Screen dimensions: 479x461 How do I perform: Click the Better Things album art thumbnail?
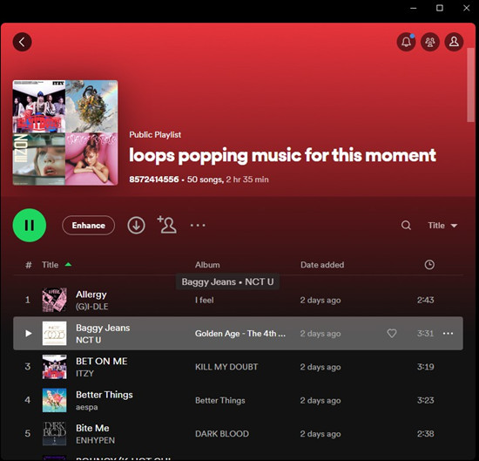click(x=54, y=400)
